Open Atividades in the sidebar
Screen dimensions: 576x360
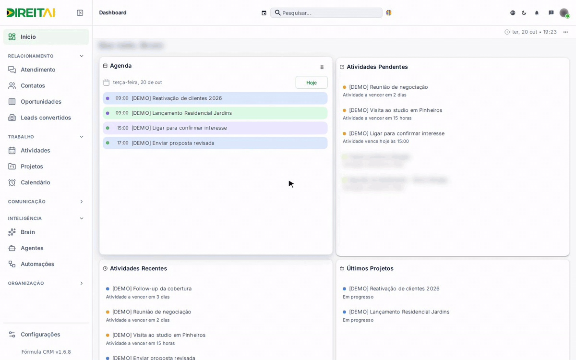coord(46,150)
